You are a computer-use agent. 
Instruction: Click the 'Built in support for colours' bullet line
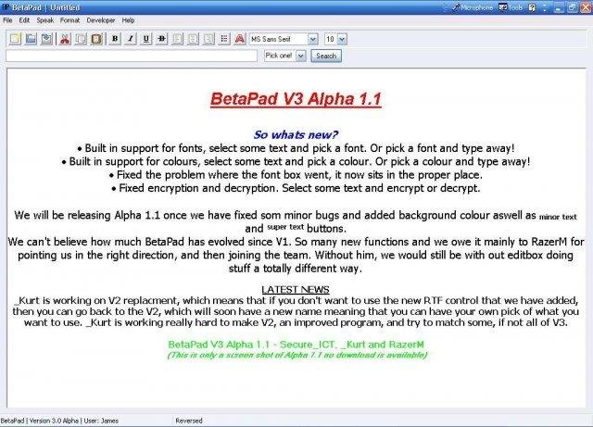296,161
